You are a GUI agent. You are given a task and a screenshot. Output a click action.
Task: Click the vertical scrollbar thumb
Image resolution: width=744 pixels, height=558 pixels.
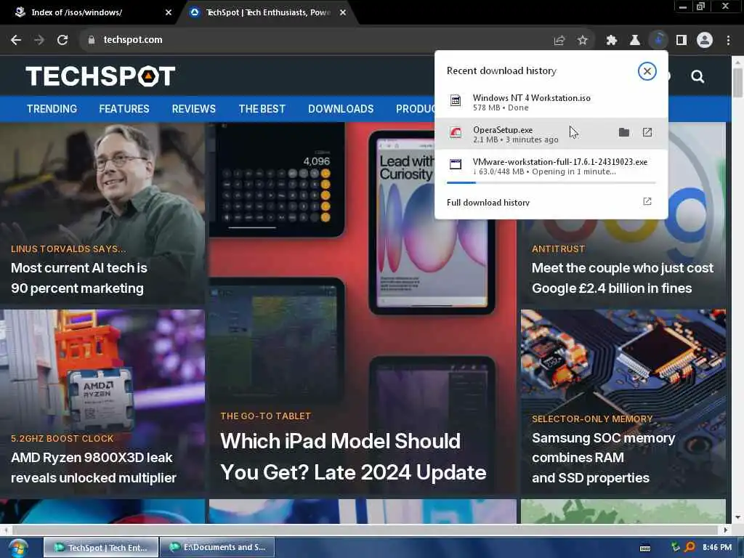738,83
